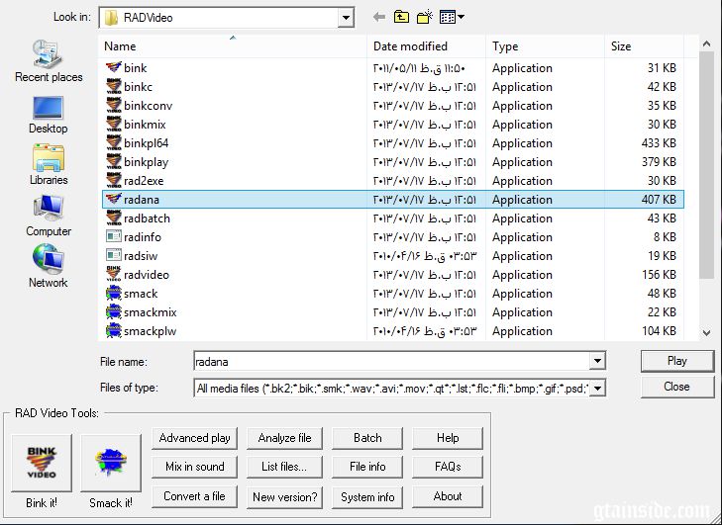Open the File name dropdown arrow
The height and width of the screenshot is (525, 722).
click(596, 362)
